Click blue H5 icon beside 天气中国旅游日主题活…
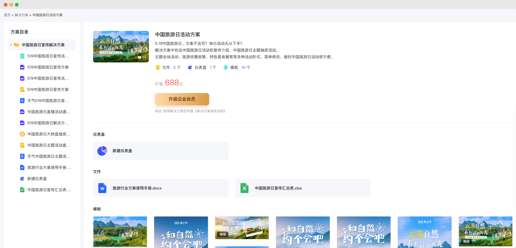This screenshot has width=516, height=248. tap(22, 156)
